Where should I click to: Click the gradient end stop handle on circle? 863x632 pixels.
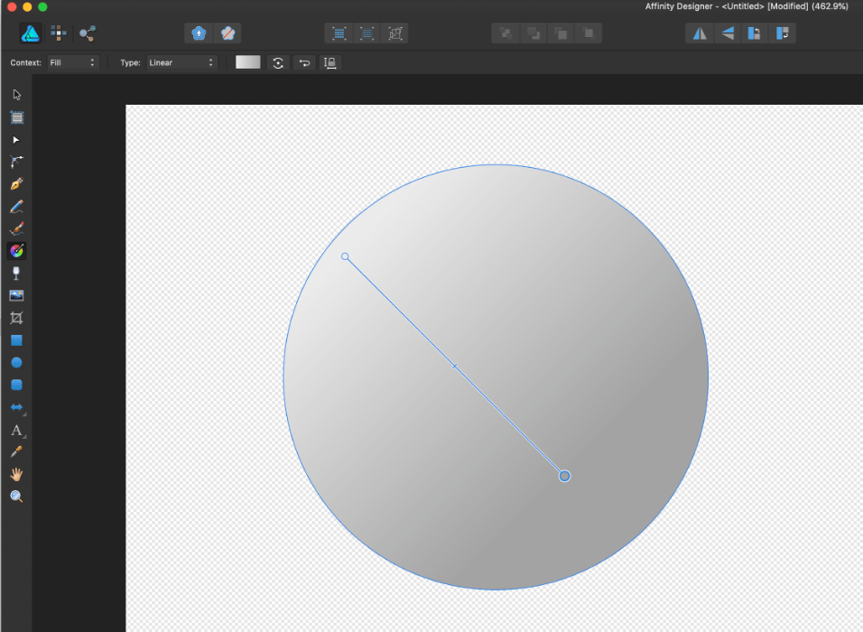pos(564,476)
